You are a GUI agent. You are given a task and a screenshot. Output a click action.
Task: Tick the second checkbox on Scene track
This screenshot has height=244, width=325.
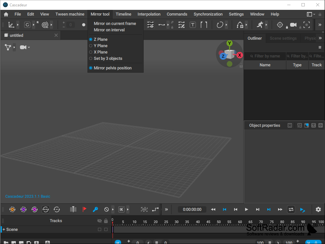[x=106, y=229]
